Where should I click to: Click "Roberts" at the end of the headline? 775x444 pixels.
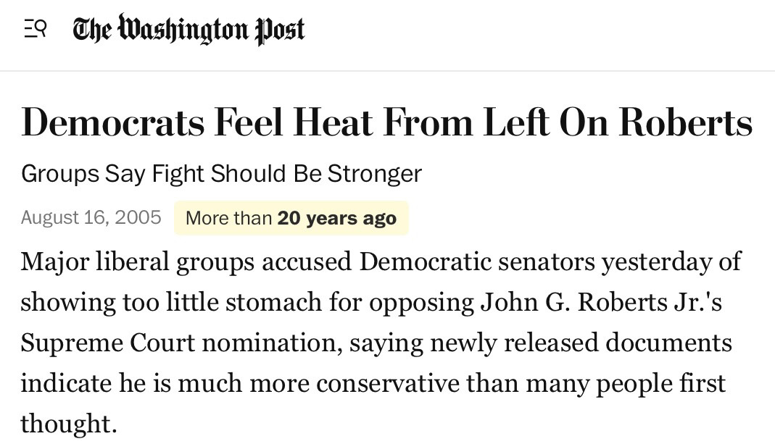(x=686, y=122)
